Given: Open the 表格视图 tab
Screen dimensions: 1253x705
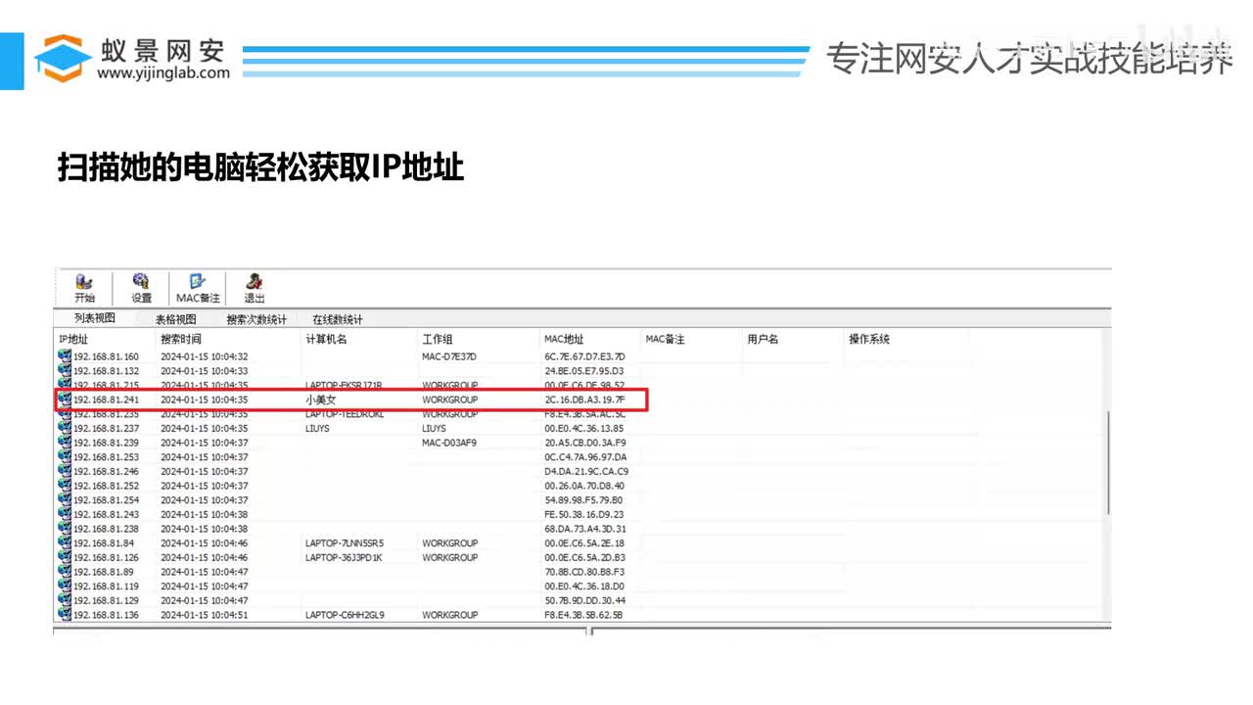Looking at the screenshot, I should [176, 319].
